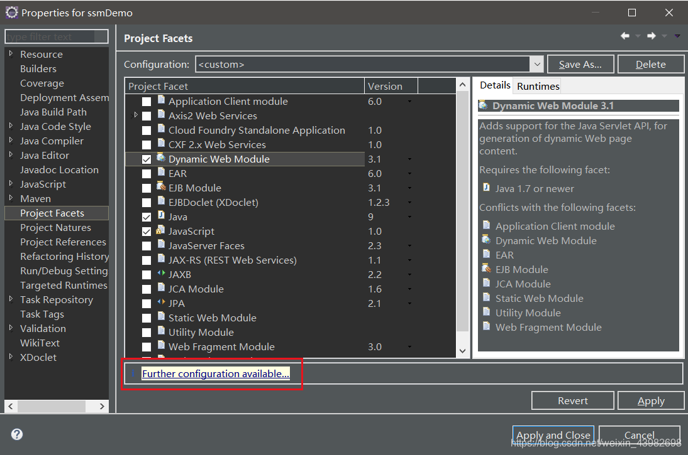Click facet list scroll down arrow

point(462,351)
